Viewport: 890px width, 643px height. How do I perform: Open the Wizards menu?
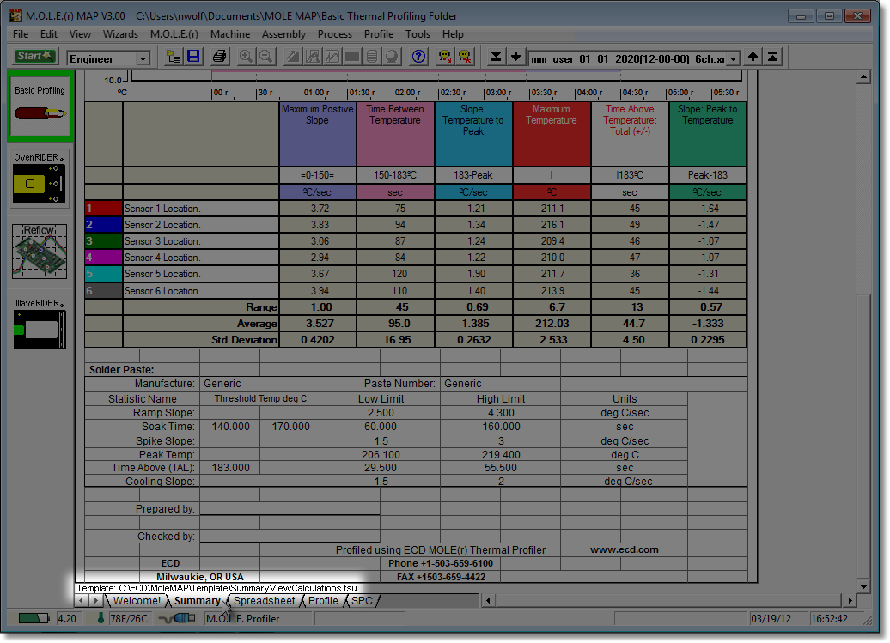click(120, 34)
